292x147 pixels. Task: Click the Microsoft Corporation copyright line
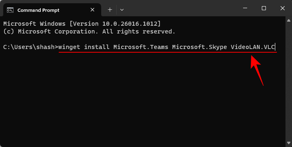point(89,31)
